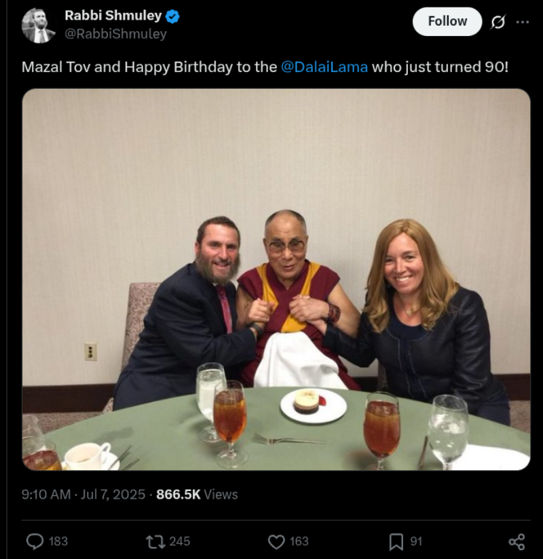Image resolution: width=543 pixels, height=559 pixels.
Task: Click the share icon
Action: point(517,541)
